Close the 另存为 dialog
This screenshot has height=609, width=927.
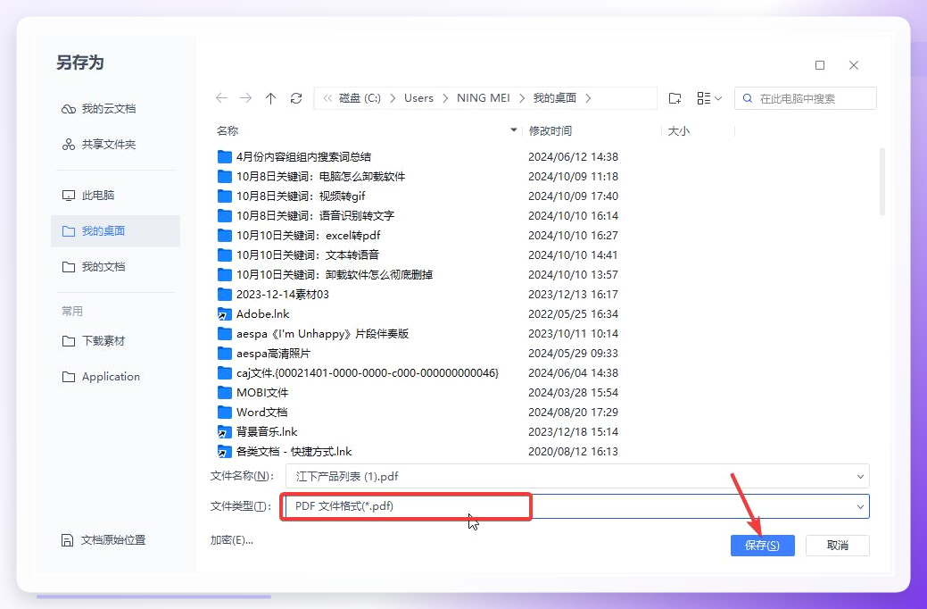coord(854,65)
